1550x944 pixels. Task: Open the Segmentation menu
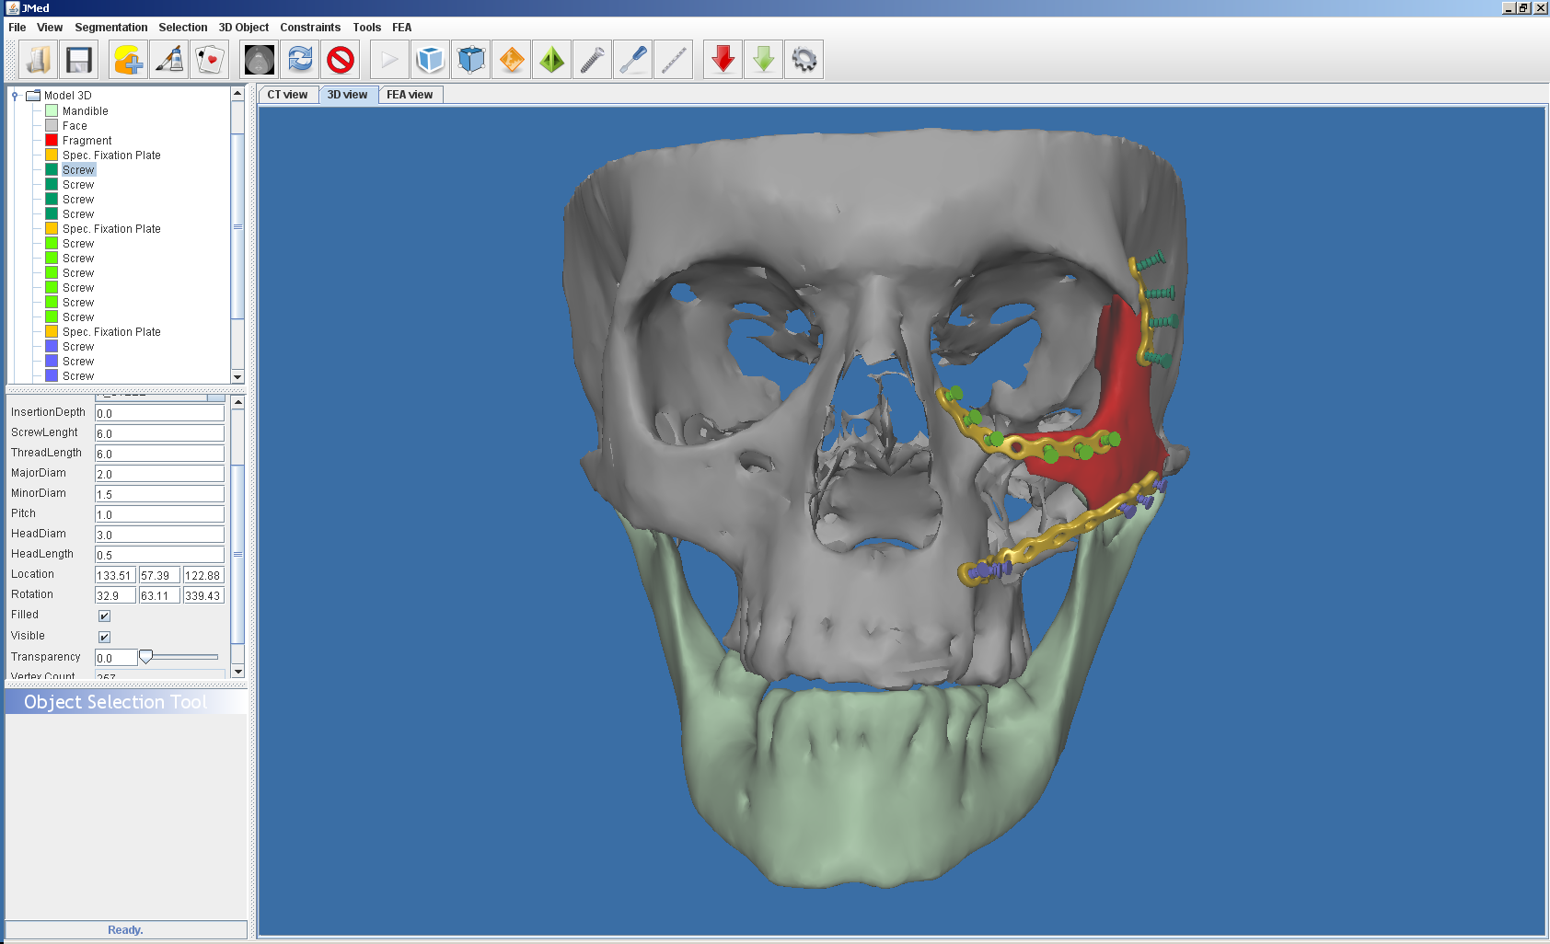pyautogui.click(x=110, y=28)
